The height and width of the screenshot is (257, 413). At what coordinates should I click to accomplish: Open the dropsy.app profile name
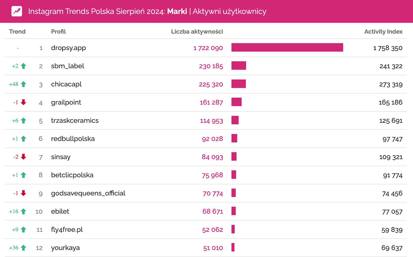[68, 48]
